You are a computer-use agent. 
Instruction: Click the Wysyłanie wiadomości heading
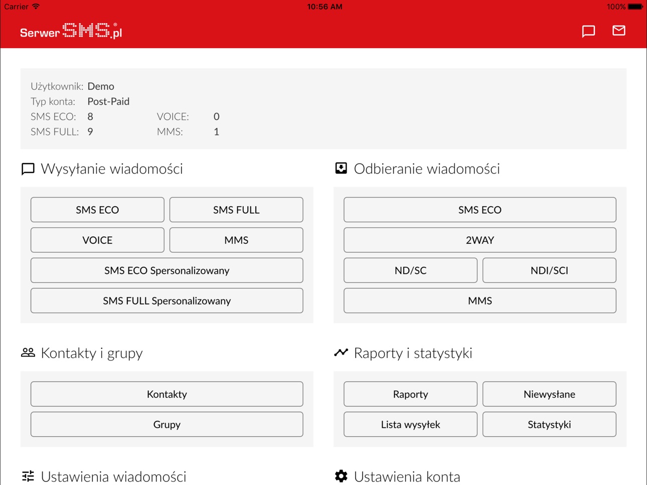(x=112, y=169)
